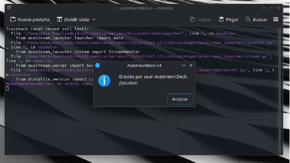
Task: Click the Aceptar button in the dialog
Action: [180, 99]
